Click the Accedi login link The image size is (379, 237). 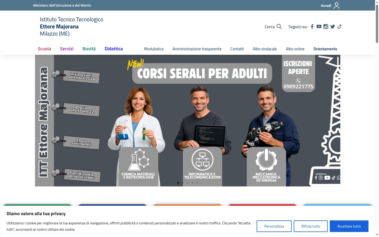pos(326,6)
